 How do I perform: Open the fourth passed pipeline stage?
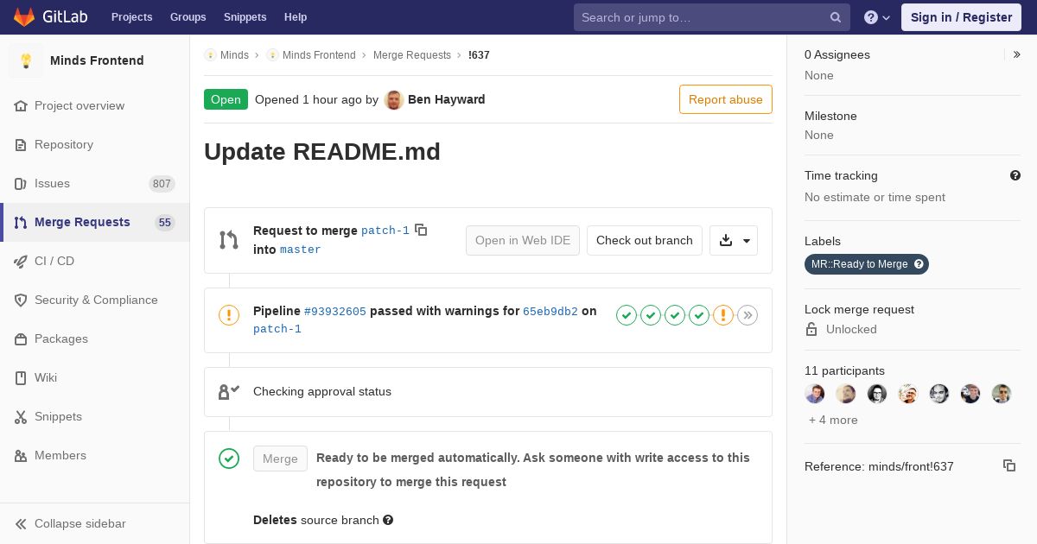pos(699,315)
